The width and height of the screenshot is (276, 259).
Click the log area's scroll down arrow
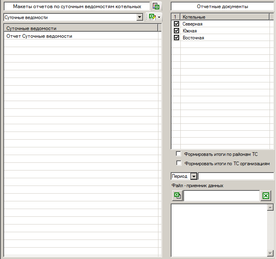pyautogui.click(x=270, y=253)
